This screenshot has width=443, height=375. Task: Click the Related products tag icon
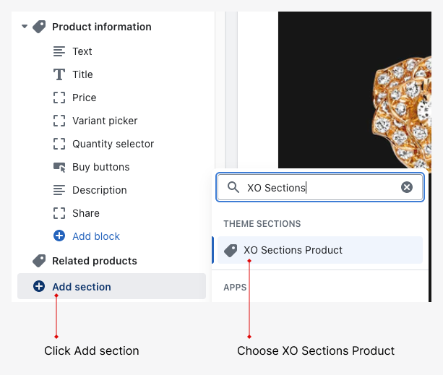pyautogui.click(x=40, y=261)
